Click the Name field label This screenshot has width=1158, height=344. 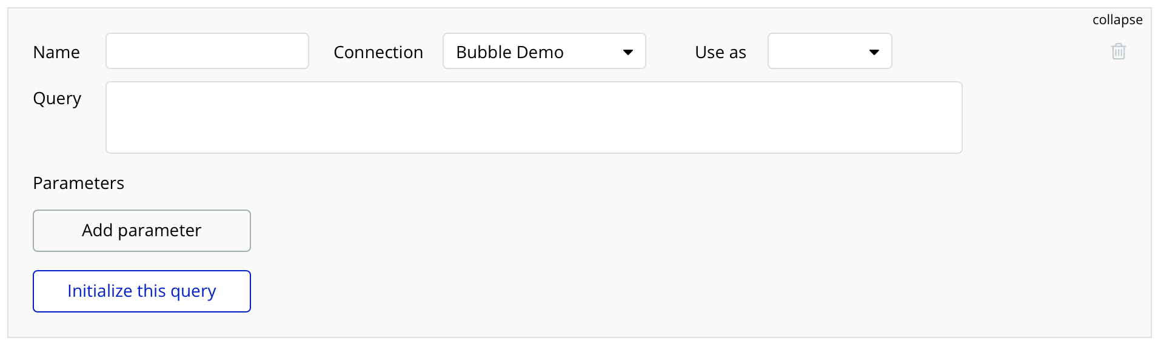point(56,53)
